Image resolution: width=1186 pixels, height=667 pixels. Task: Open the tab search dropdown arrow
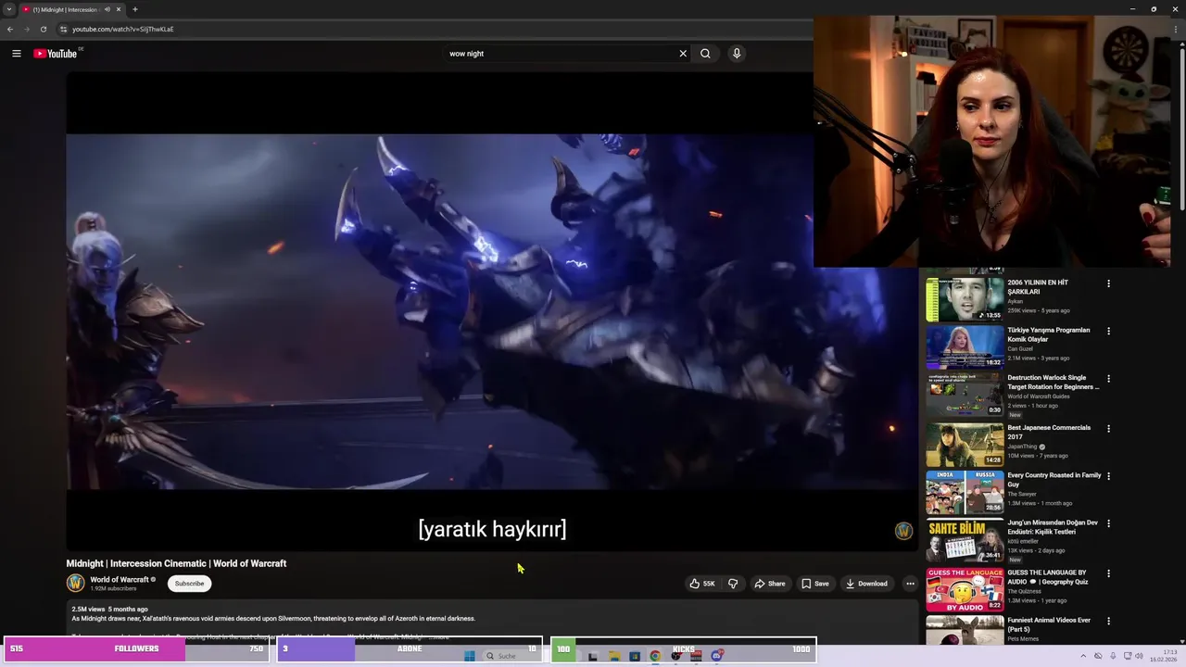[x=9, y=9]
